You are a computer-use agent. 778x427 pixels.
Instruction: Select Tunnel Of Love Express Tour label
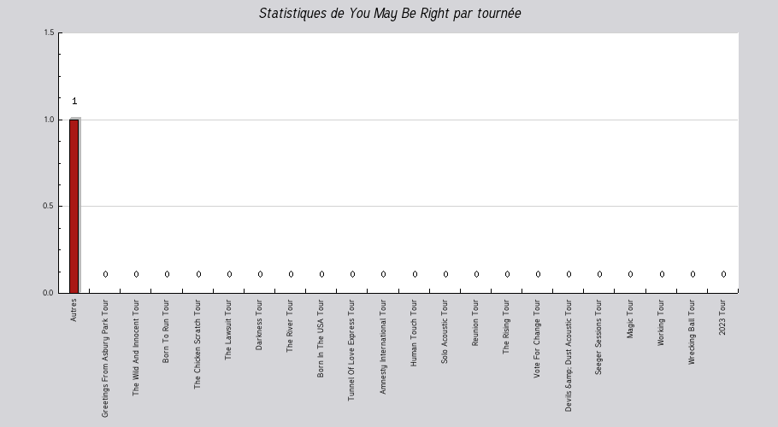pyautogui.click(x=351, y=350)
